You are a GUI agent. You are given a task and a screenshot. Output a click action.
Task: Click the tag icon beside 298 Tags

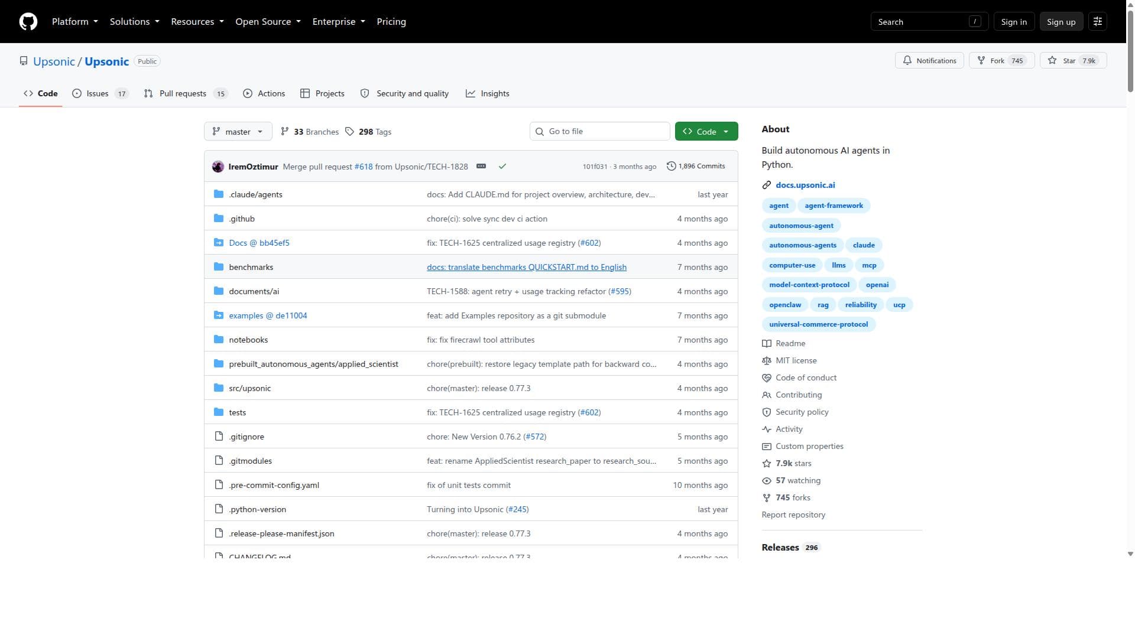coord(350,132)
